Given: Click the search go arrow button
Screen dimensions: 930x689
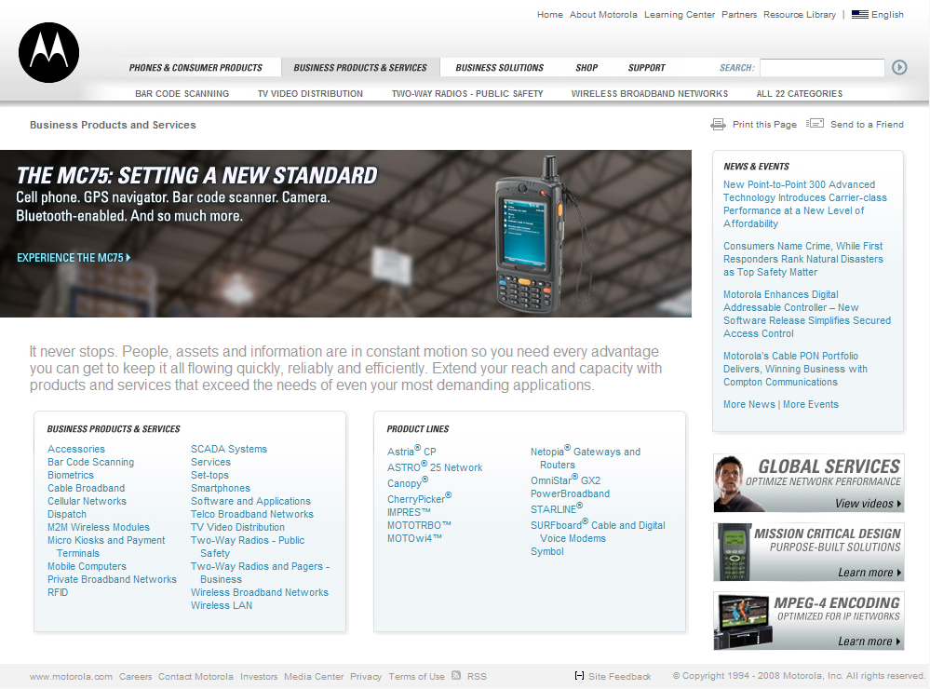Looking at the screenshot, I should pyautogui.click(x=899, y=67).
